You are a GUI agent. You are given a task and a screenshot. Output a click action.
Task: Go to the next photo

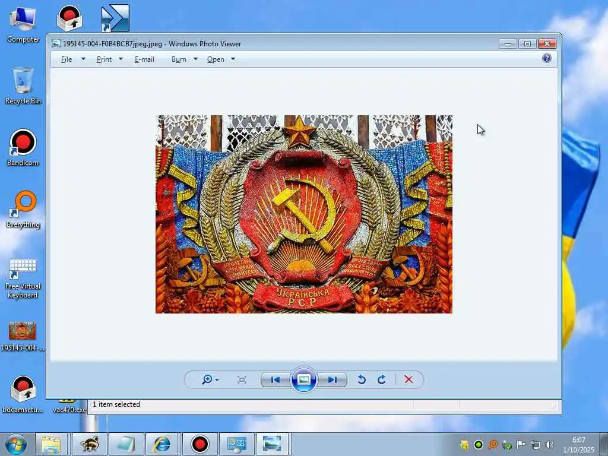[x=332, y=379]
